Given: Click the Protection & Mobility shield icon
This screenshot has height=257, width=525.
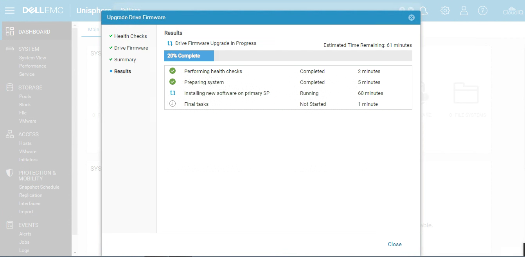Looking at the screenshot, I should coord(10,173).
